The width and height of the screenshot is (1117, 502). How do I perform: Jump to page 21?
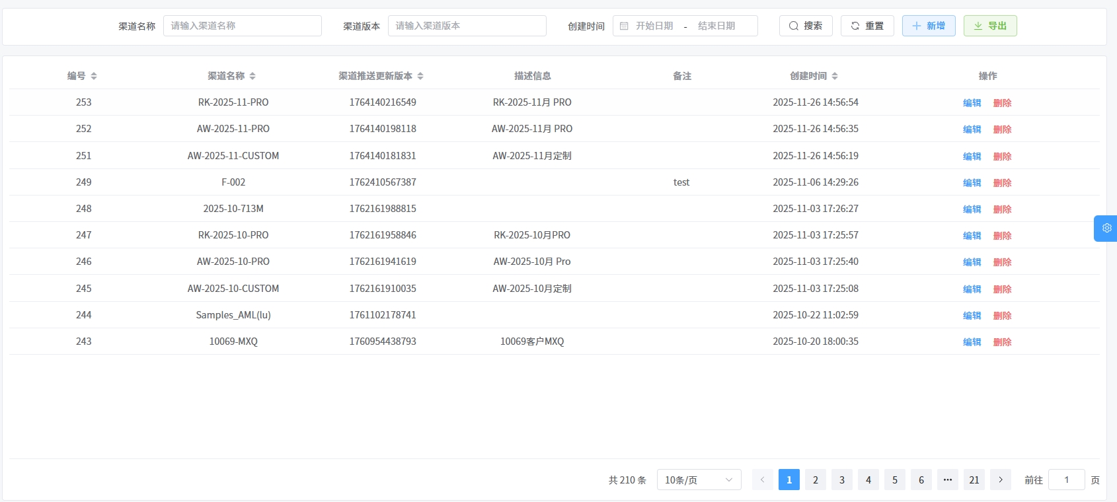(974, 480)
